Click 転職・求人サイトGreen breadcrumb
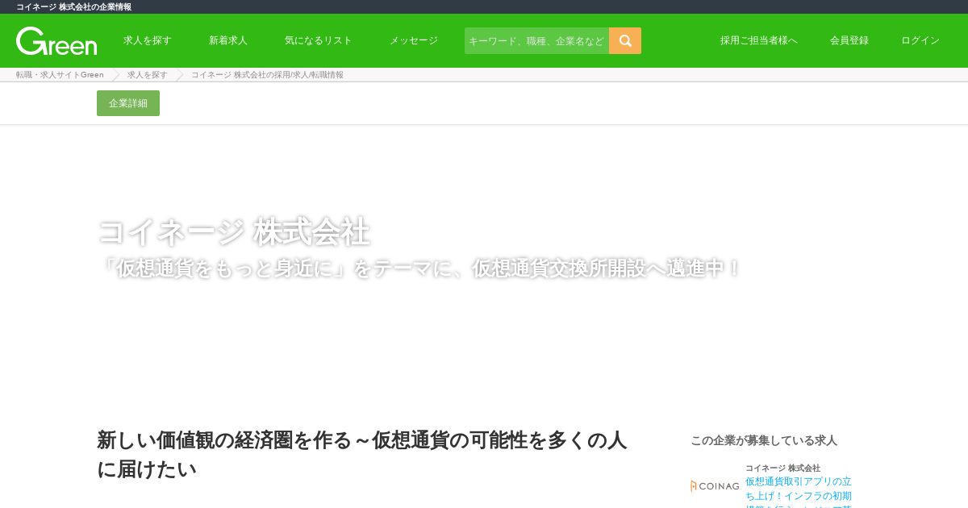The width and height of the screenshot is (968, 508). point(60,75)
